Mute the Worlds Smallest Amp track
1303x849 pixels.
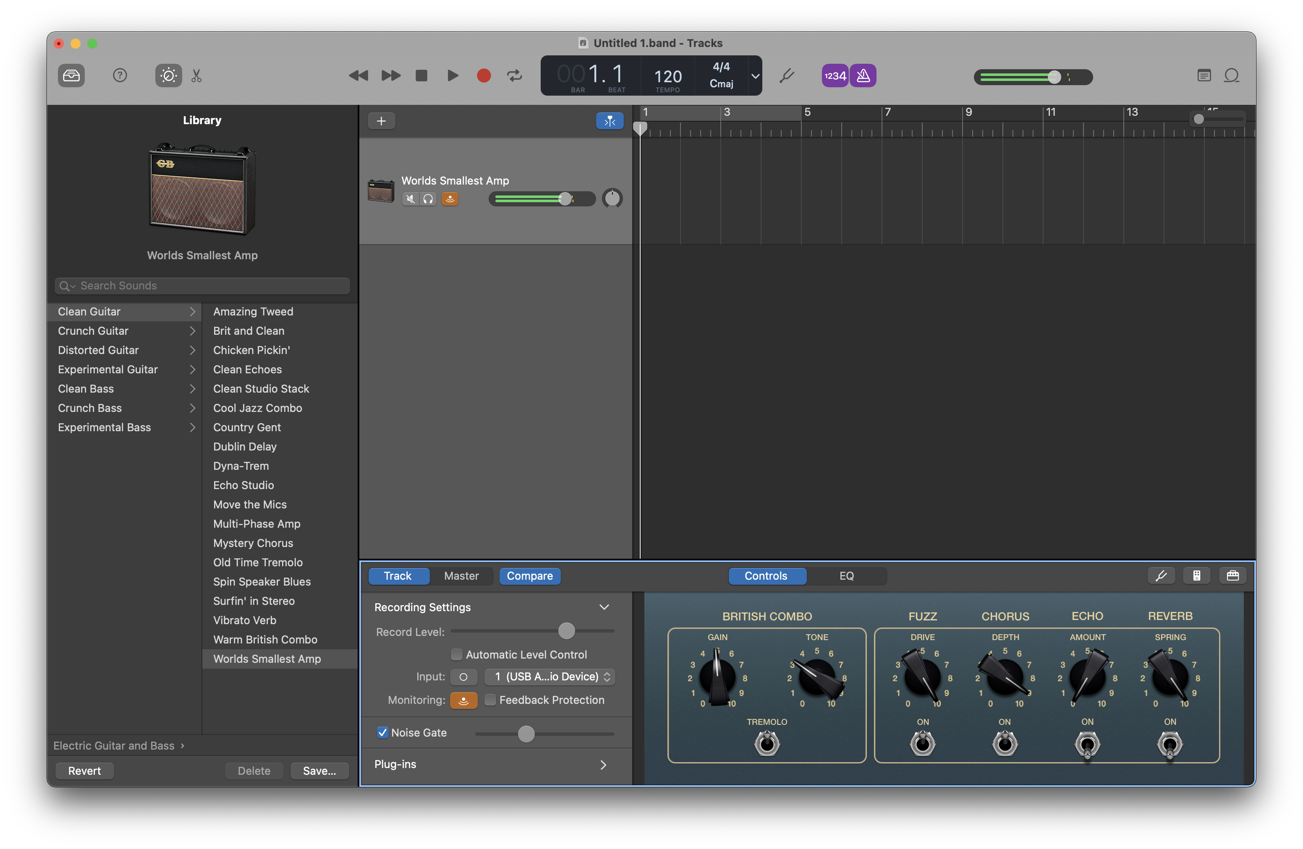pyautogui.click(x=410, y=199)
